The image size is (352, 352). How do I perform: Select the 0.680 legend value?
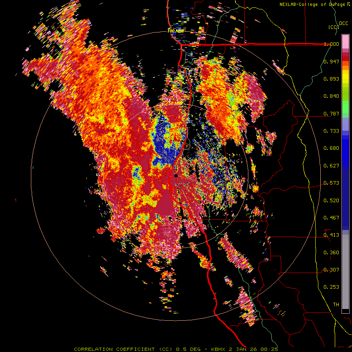point(331,148)
